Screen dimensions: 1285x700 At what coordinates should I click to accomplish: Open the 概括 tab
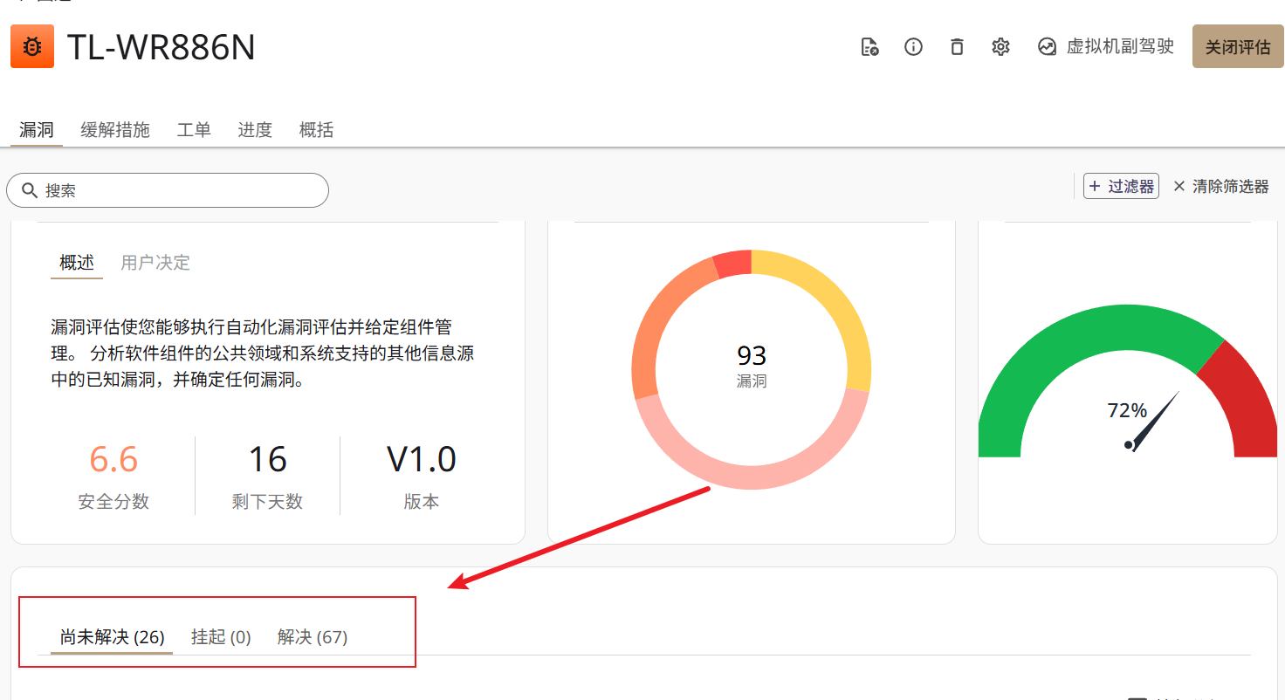pos(316,130)
